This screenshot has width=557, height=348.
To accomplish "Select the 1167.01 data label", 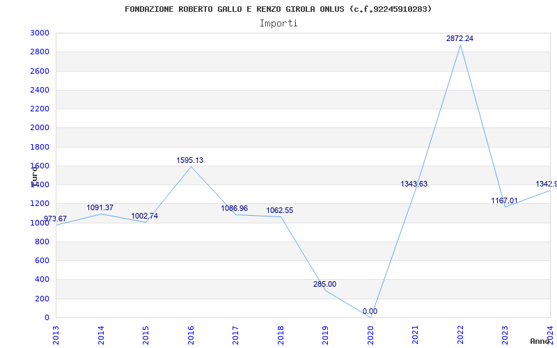I will 504,201.
